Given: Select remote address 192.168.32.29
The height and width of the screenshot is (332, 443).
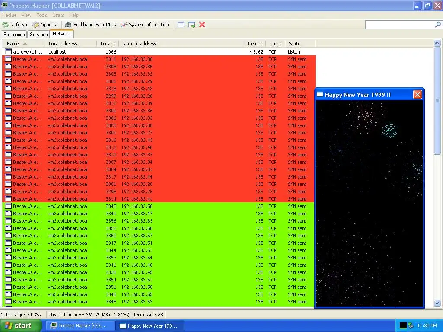Looking at the screenshot, I should pos(137,81).
